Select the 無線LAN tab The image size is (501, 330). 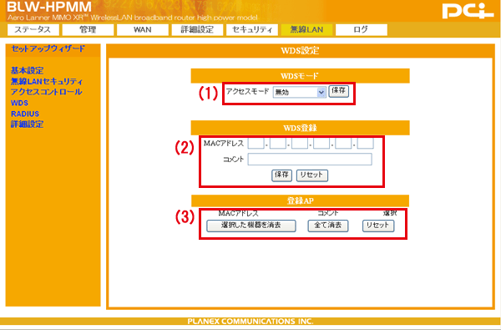306,30
